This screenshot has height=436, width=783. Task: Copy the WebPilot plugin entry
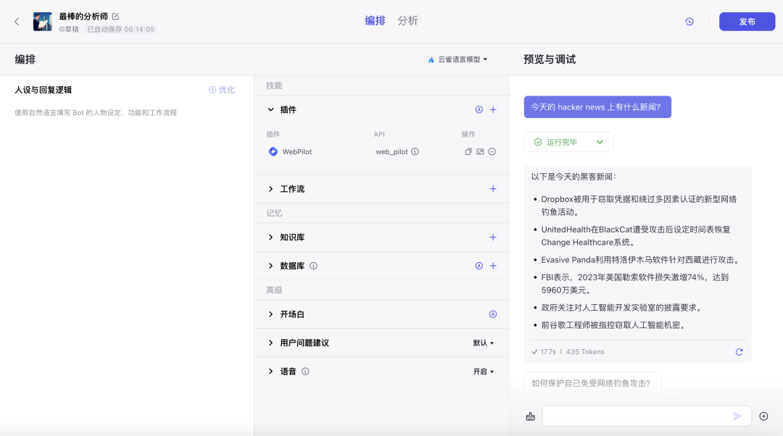pos(468,151)
